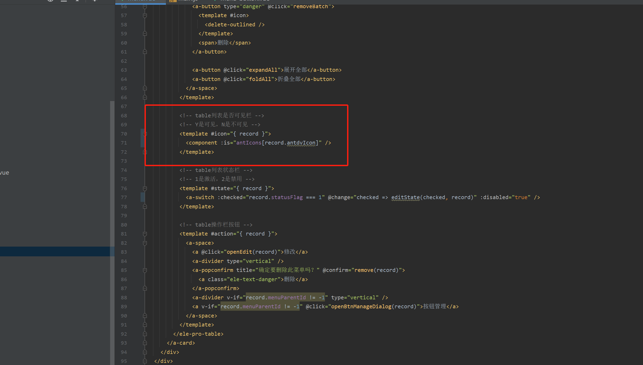This screenshot has height=365, width=643.
Task: Collapse the code fold at line 56
Action: click(x=145, y=6)
